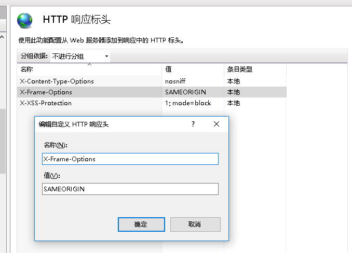This screenshot has height=253, width=352.
Task: Select the X-XSS-Protection header row
Action: click(46, 103)
